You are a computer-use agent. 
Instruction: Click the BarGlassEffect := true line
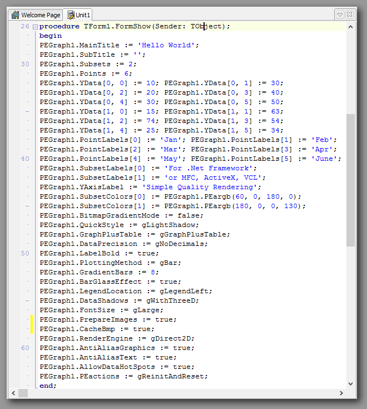(110, 282)
